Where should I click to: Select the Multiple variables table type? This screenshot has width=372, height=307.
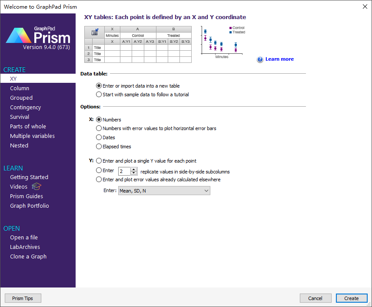(x=32, y=136)
